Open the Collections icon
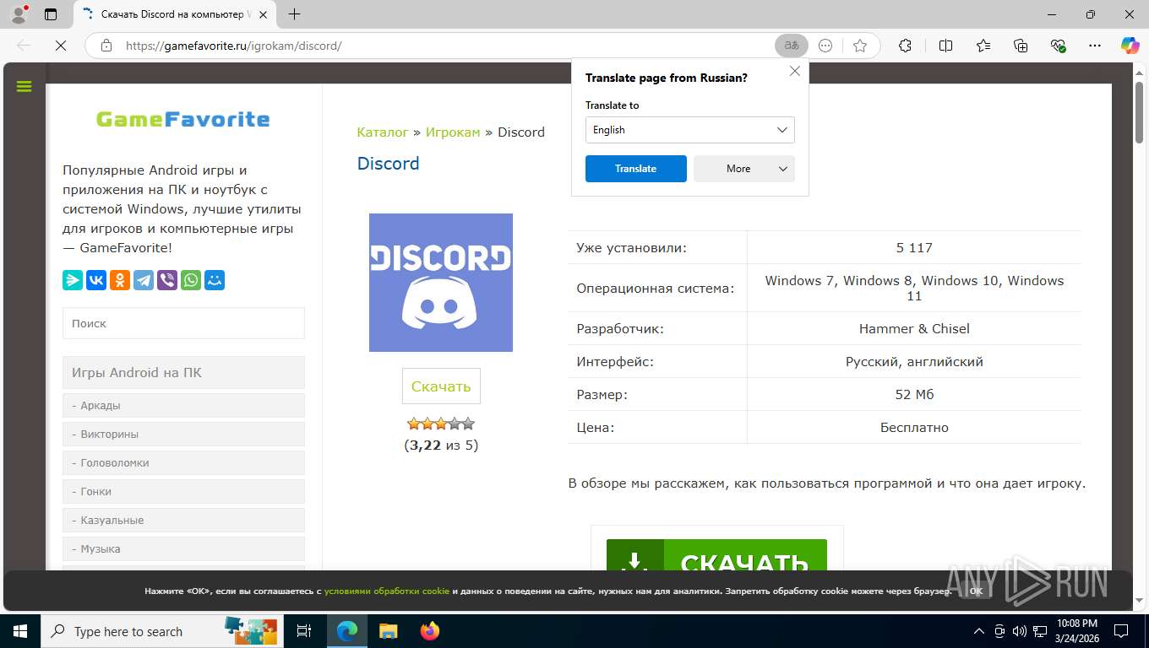The image size is (1149, 648). (1021, 46)
